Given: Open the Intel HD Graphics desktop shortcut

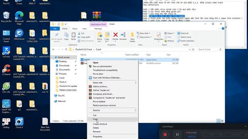Looking at the screenshot, I should pos(6,106).
